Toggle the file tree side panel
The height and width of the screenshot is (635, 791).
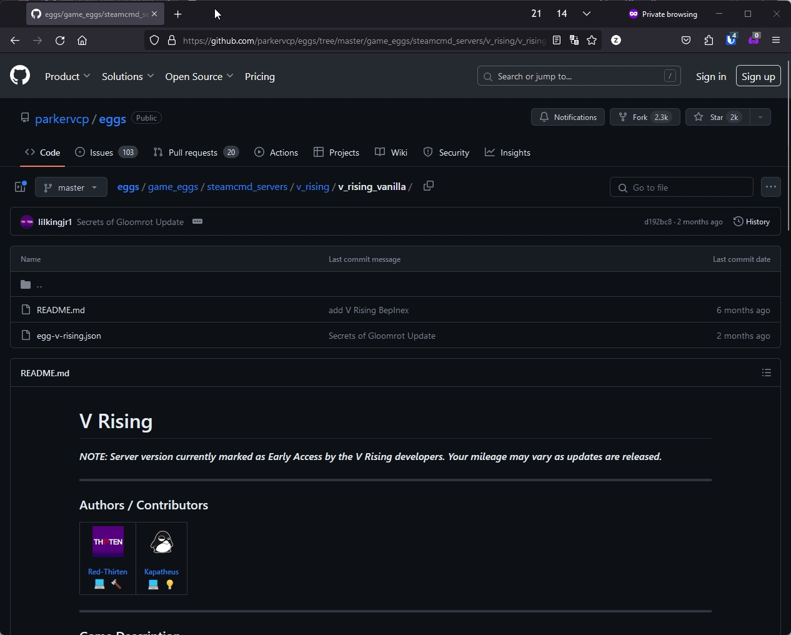coord(21,187)
